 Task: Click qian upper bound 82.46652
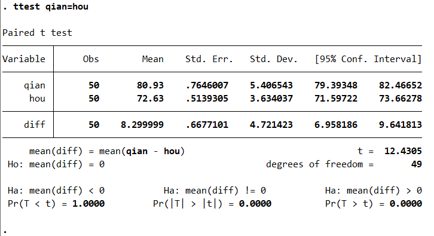click(401, 85)
